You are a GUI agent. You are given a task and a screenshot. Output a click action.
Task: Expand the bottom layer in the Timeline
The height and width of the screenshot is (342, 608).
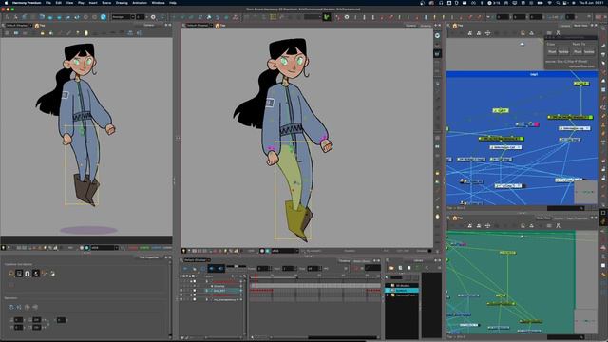(207, 299)
